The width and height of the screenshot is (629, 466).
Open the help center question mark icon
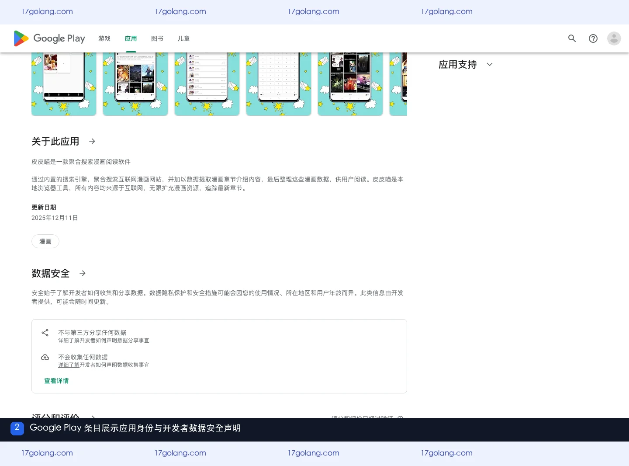(593, 38)
